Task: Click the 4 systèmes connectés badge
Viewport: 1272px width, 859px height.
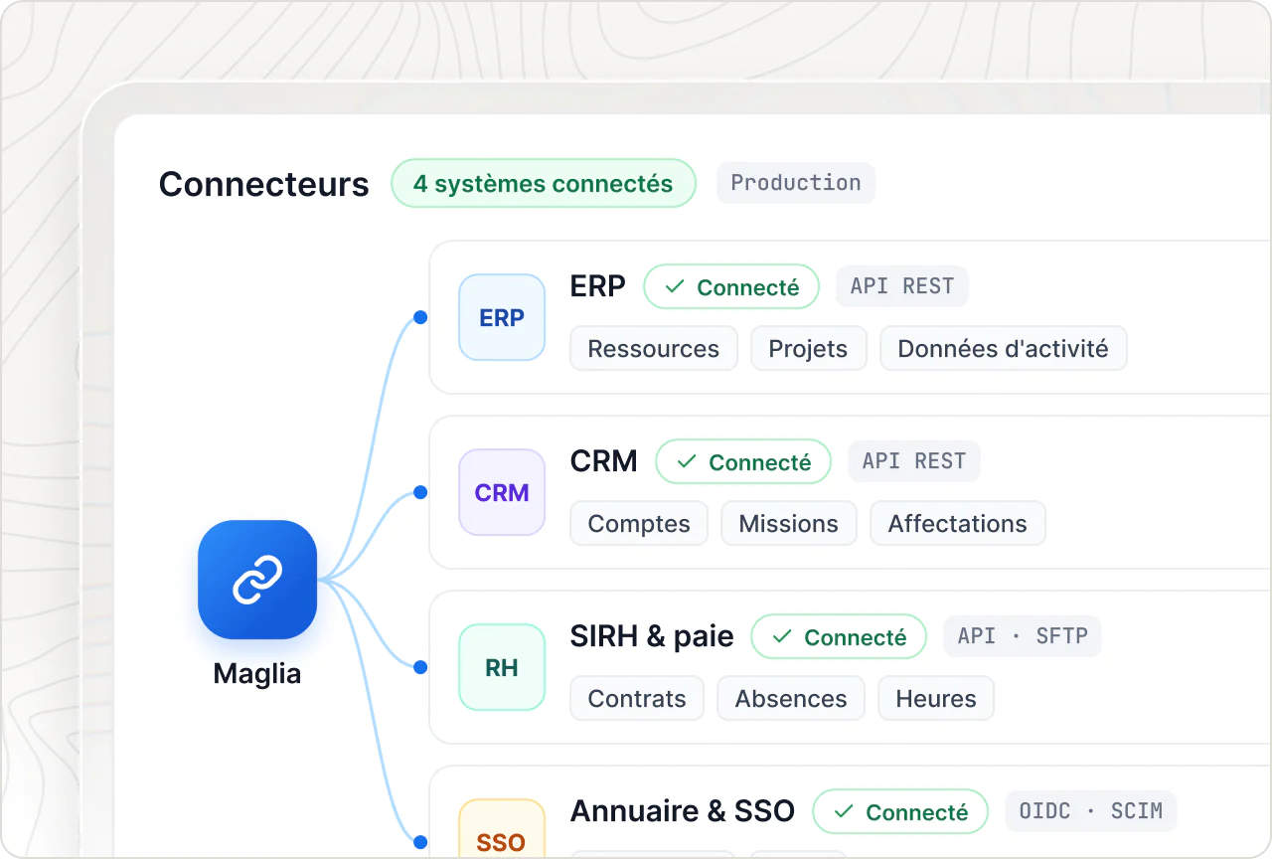Action: pos(544,184)
